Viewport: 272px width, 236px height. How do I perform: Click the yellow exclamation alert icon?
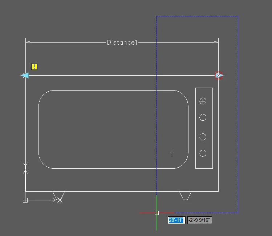coord(34,67)
